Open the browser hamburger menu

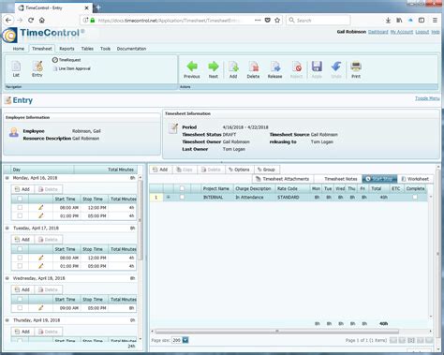(x=435, y=20)
